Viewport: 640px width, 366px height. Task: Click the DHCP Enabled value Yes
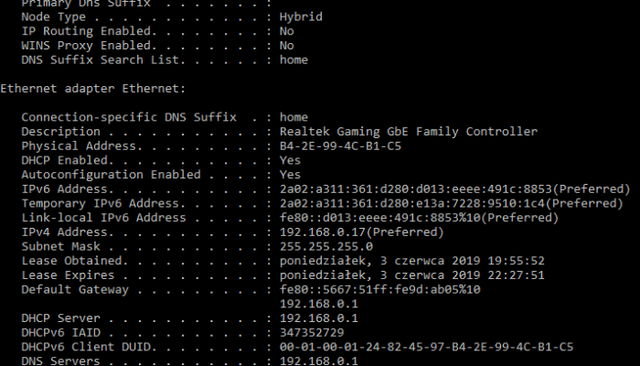pos(290,160)
